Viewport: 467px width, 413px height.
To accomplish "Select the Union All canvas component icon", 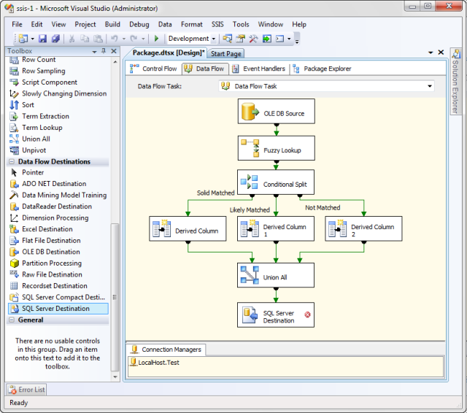I will click(x=250, y=275).
